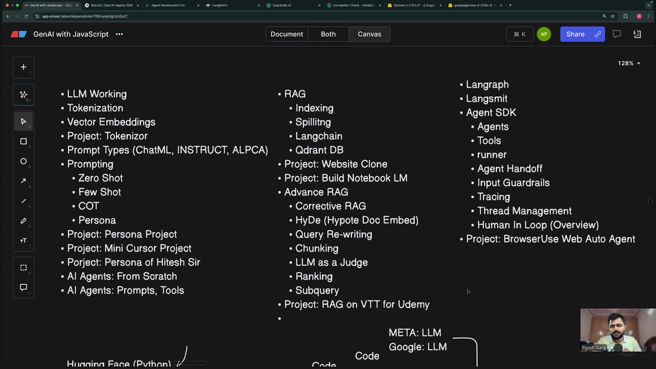
Task: Switch to the Both view tab
Action: [328, 34]
